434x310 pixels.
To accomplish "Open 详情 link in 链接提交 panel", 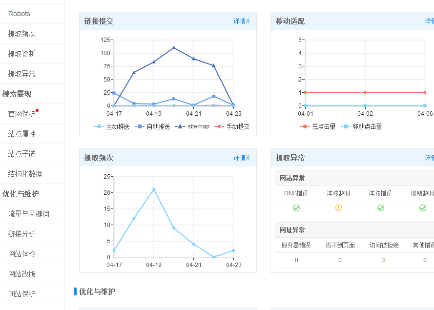I will 241,21.
